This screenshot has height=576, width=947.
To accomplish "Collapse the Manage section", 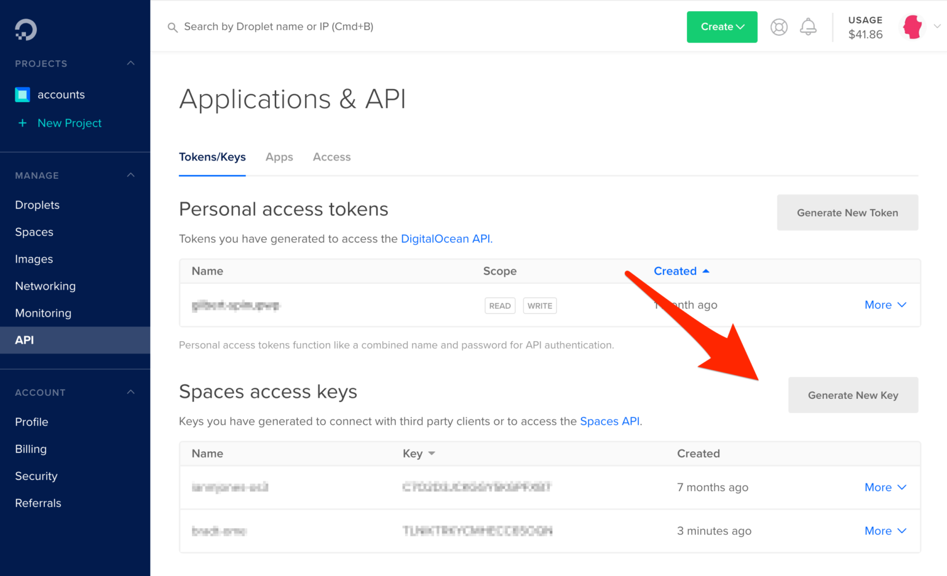I will point(130,175).
